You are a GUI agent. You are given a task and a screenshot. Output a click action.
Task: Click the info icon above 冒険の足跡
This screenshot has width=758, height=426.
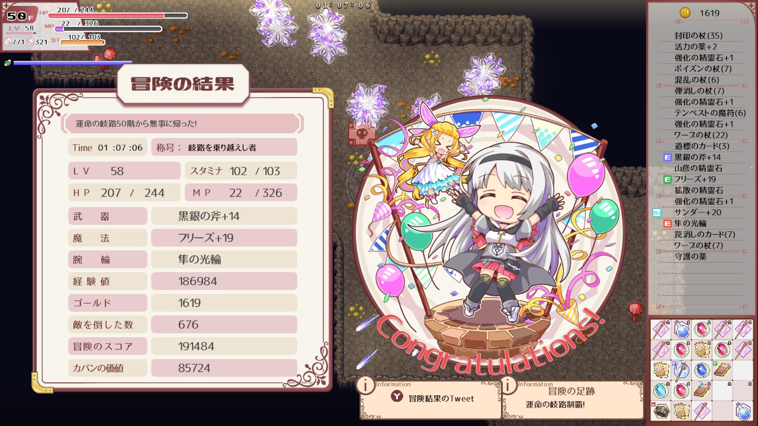(509, 385)
